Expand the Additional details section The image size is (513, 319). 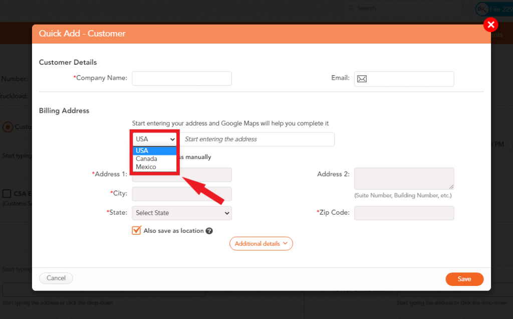tap(261, 244)
